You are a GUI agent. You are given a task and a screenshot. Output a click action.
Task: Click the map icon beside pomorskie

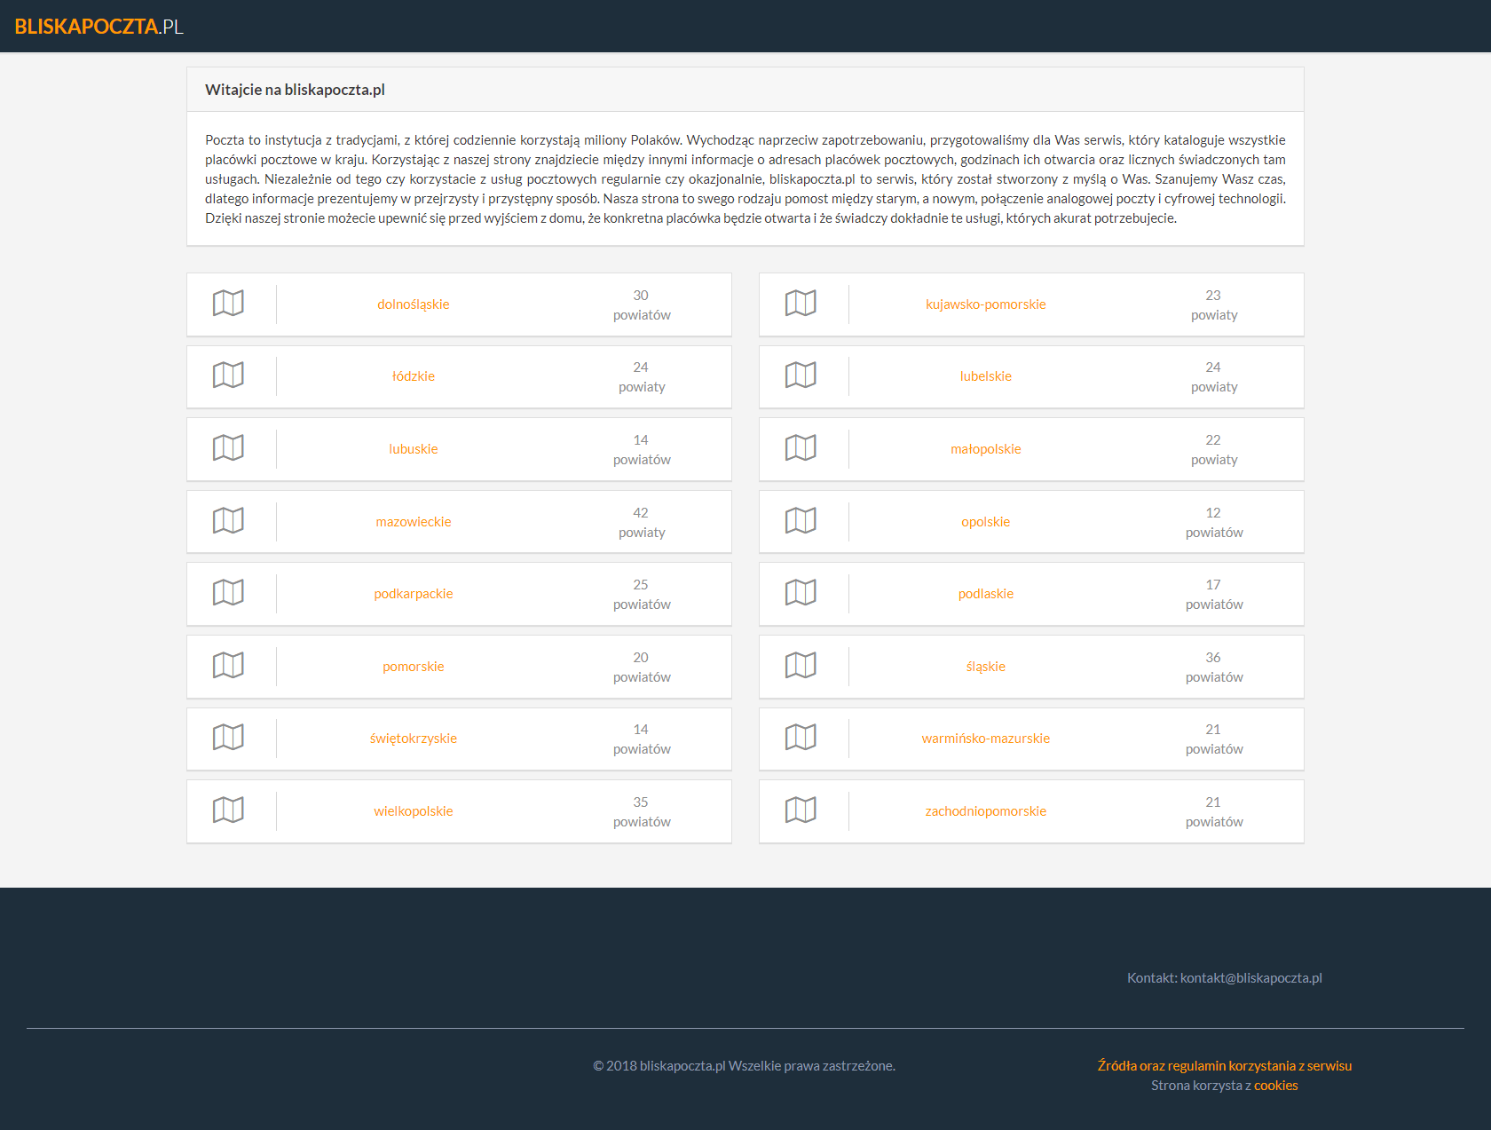point(228,666)
